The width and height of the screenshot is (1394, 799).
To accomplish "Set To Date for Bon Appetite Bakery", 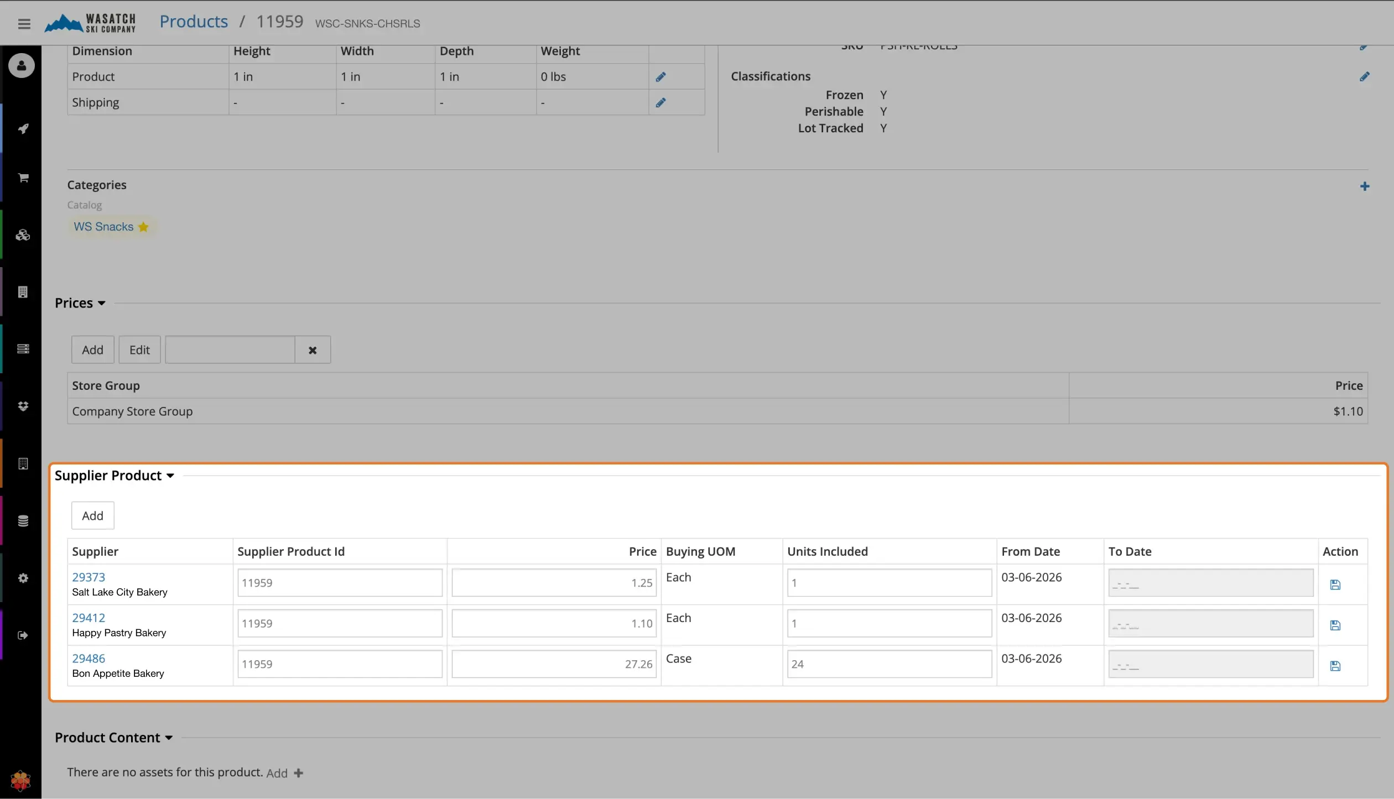I will [x=1211, y=664].
